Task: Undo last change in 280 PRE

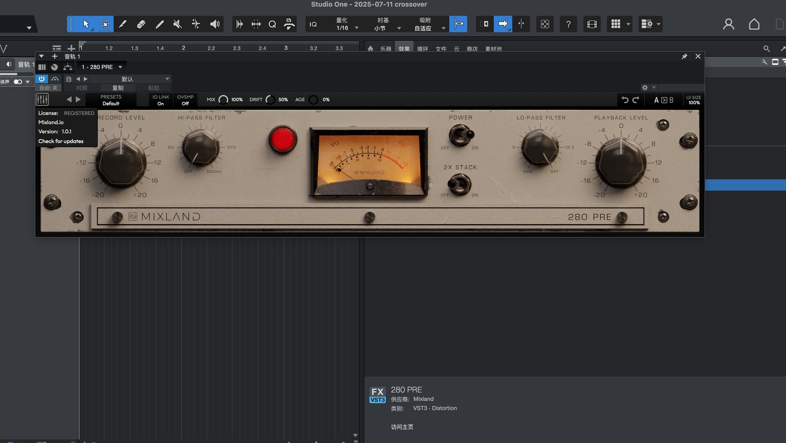Action: tap(625, 100)
